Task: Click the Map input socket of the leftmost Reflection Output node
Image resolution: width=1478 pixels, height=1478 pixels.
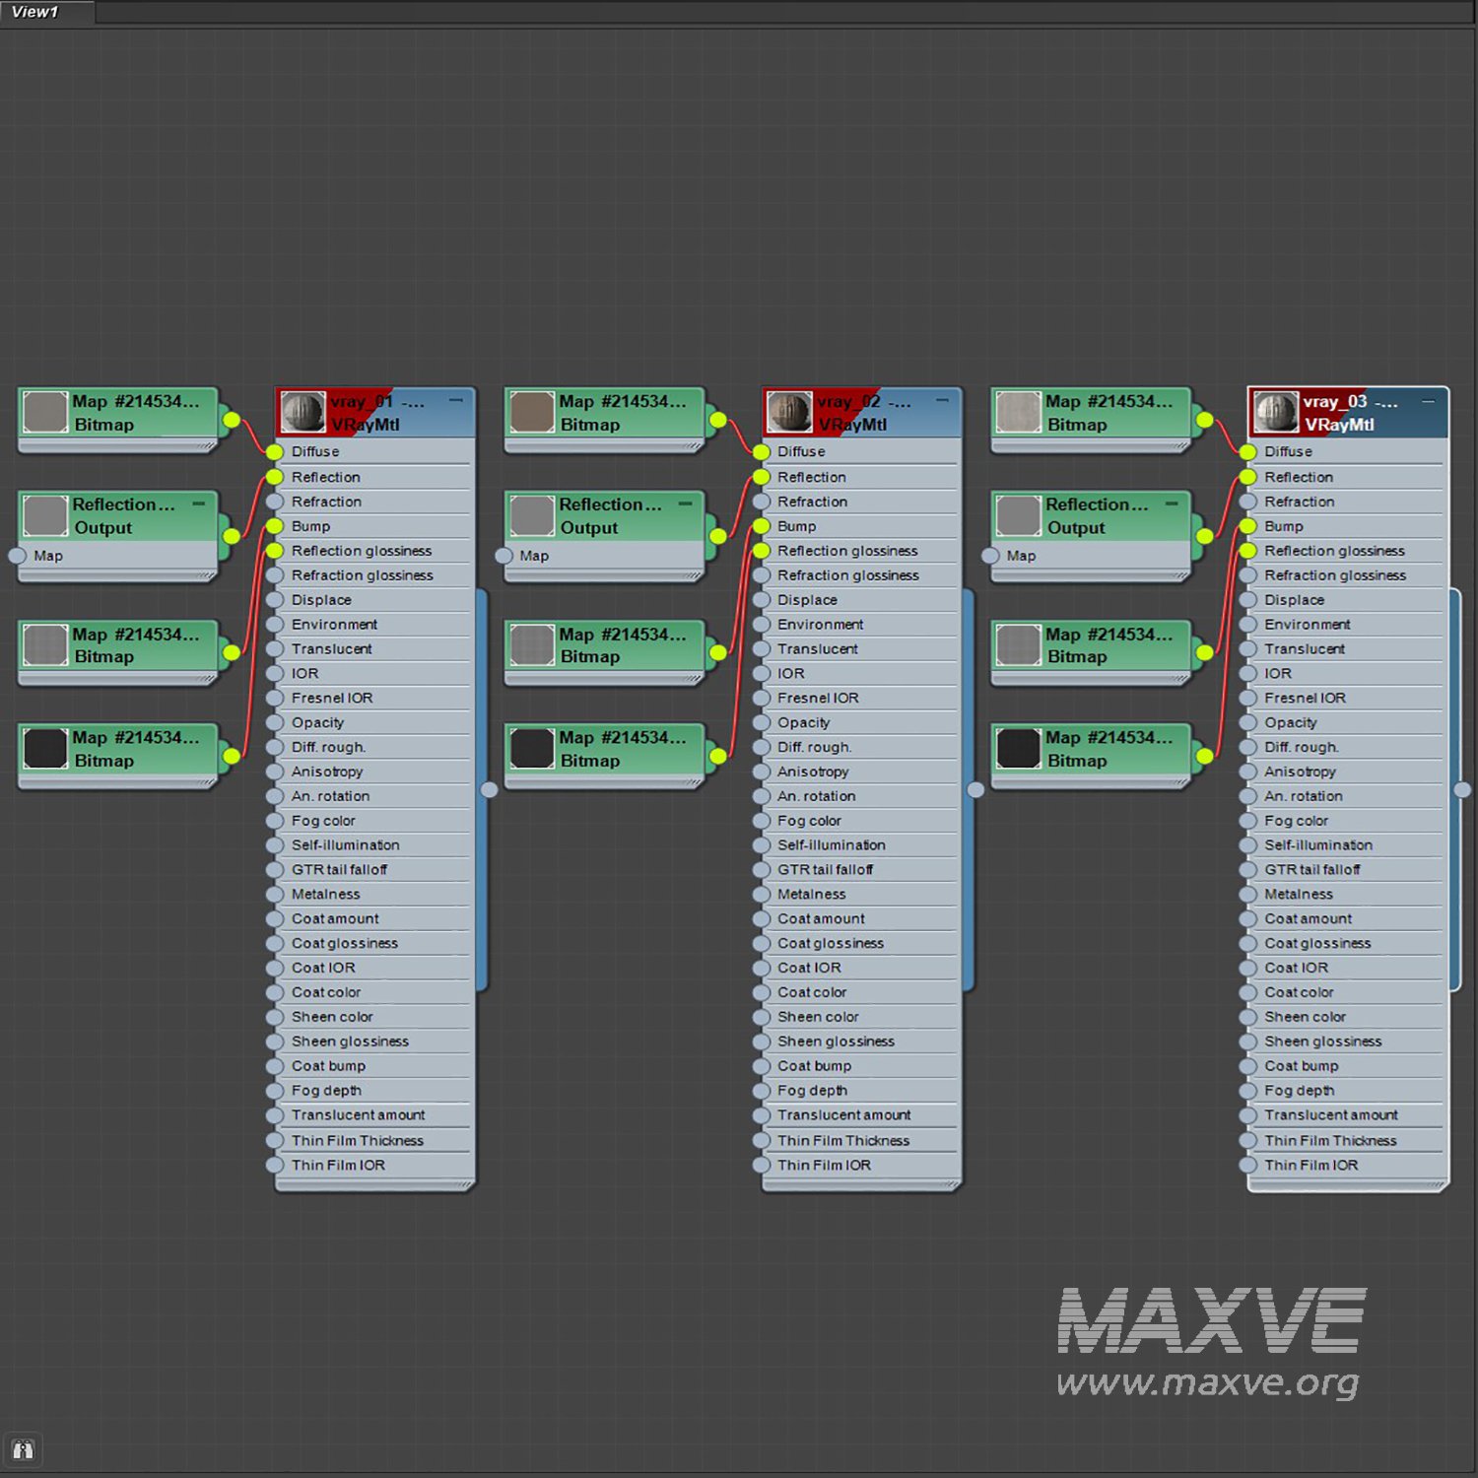Action: (17, 556)
